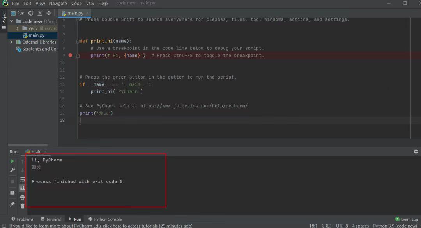Click the Project tree horizontal scrollbar
The height and width of the screenshot is (228, 421).
28,145
